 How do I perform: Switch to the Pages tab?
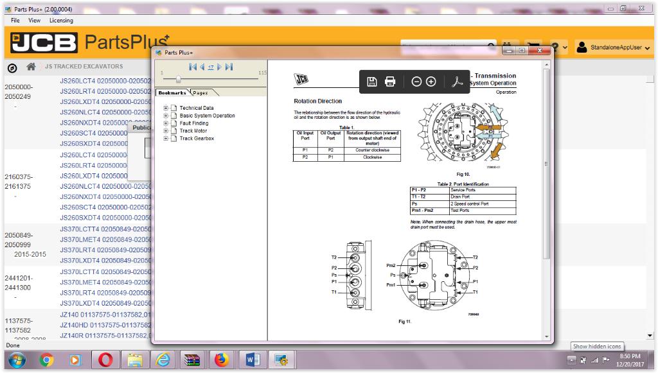click(200, 92)
